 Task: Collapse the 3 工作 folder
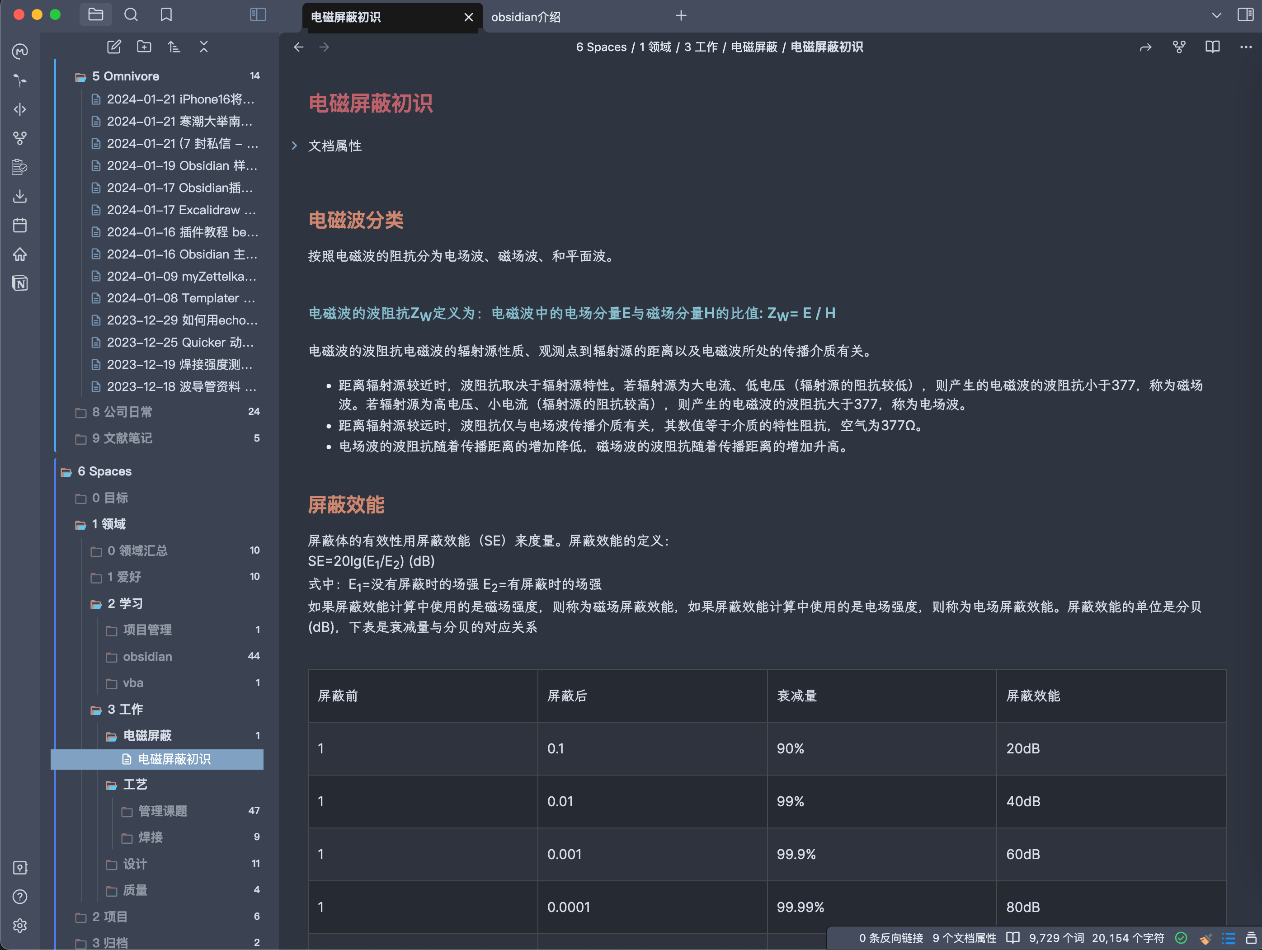click(x=175, y=709)
